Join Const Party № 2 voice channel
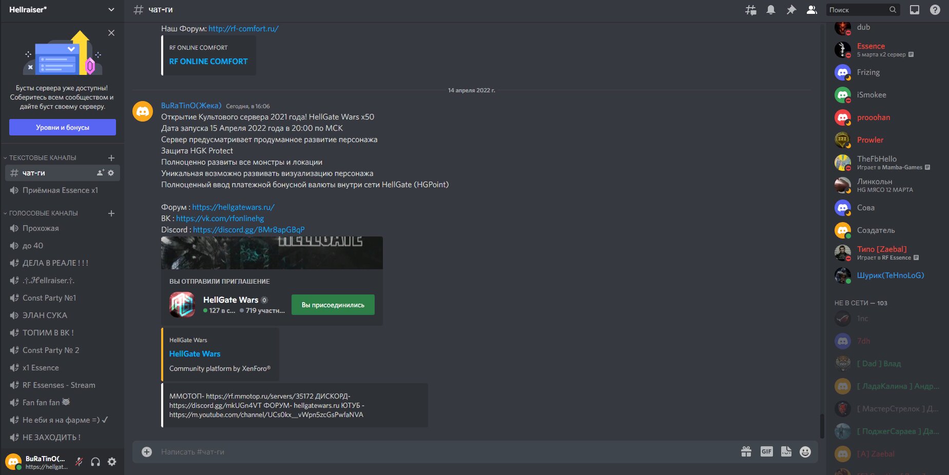 click(x=63, y=350)
